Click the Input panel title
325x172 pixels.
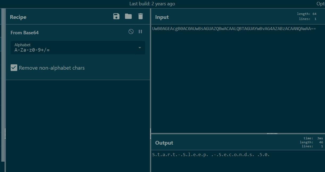162,17
